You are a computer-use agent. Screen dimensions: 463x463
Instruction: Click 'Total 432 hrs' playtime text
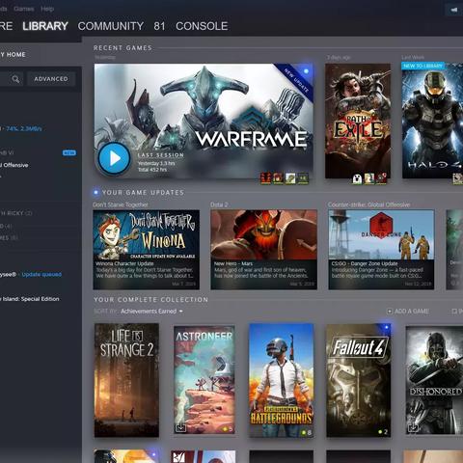[152, 170]
